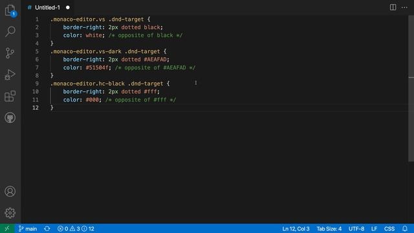
Task: Click color value #51504f on line 7
Action: [x=97, y=67]
